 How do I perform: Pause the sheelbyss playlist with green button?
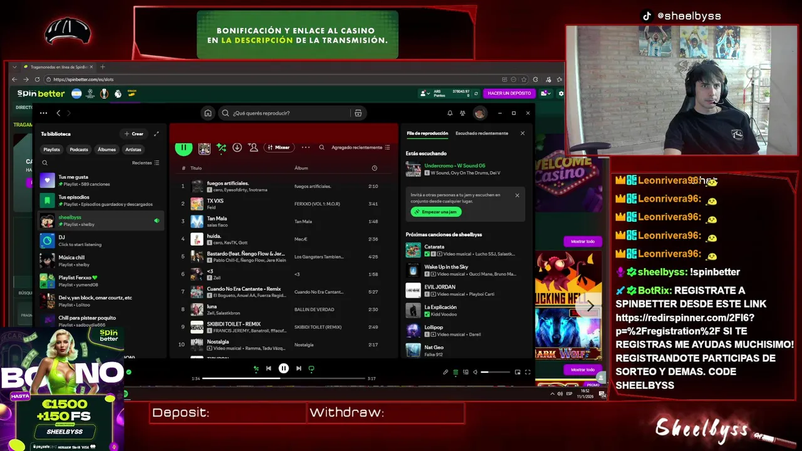(183, 148)
